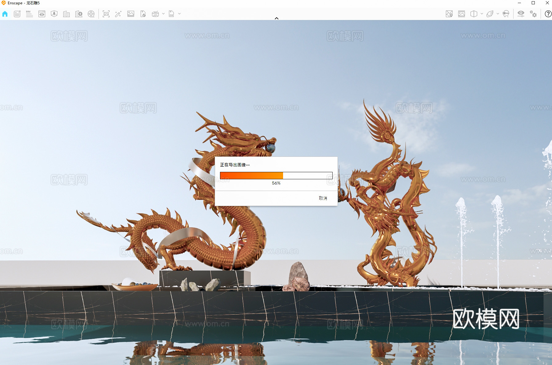Click the view projection cube icon
Screen dimensions: 552x365
point(474,14)
